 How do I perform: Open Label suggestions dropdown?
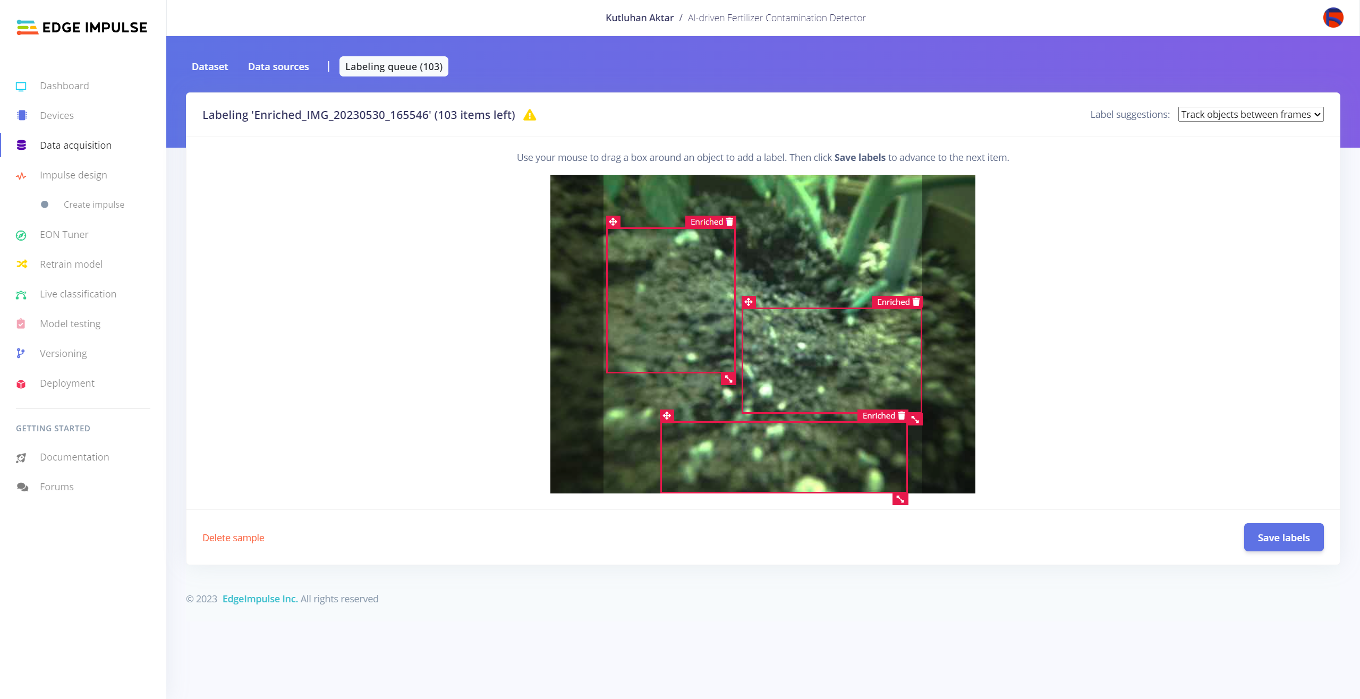(x=1251, y=115)
